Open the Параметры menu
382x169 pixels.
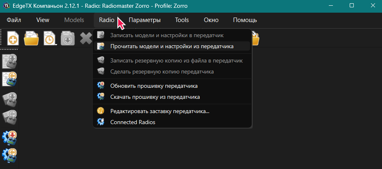(x=144, y=20)
